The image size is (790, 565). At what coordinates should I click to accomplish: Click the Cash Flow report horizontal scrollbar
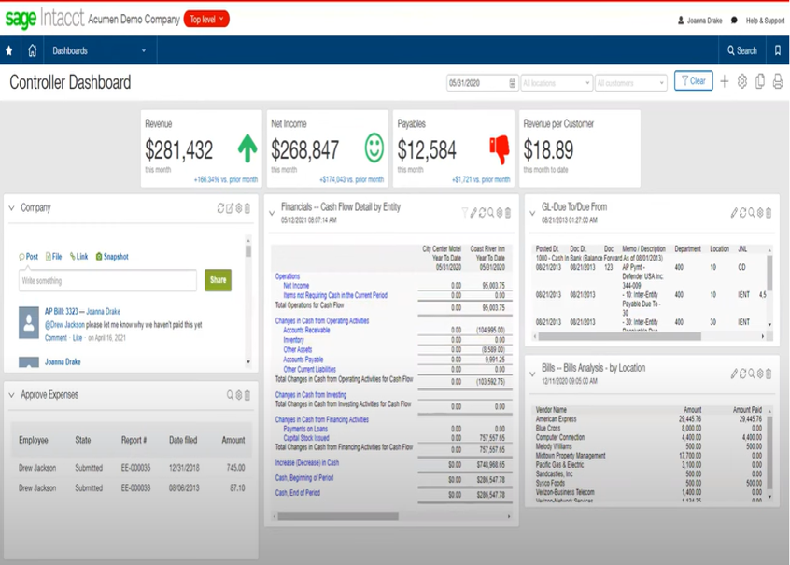pyautogui.click(x=338, y=516)
